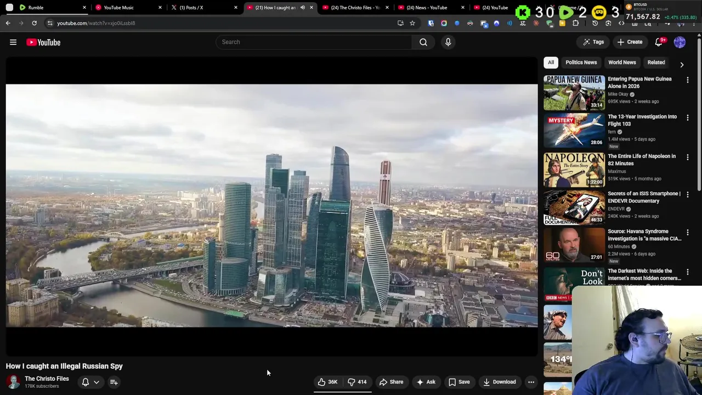The height and width of the screenshot is (395, 702).
Task: Open the notifications bell in header
Action: (x=659, y=42)
